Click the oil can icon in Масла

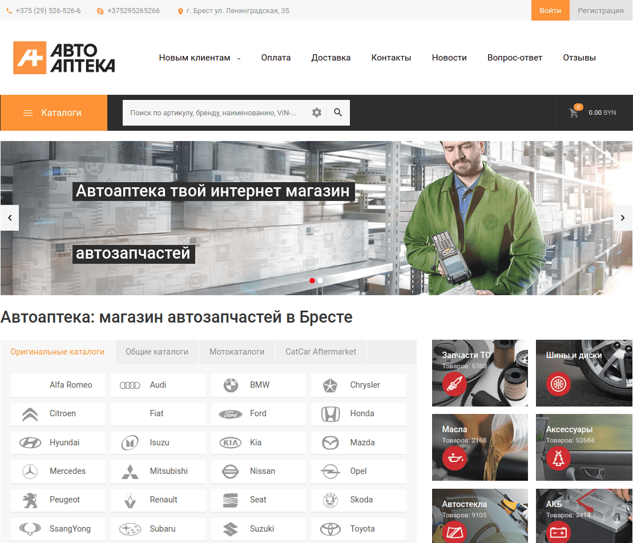454,458
